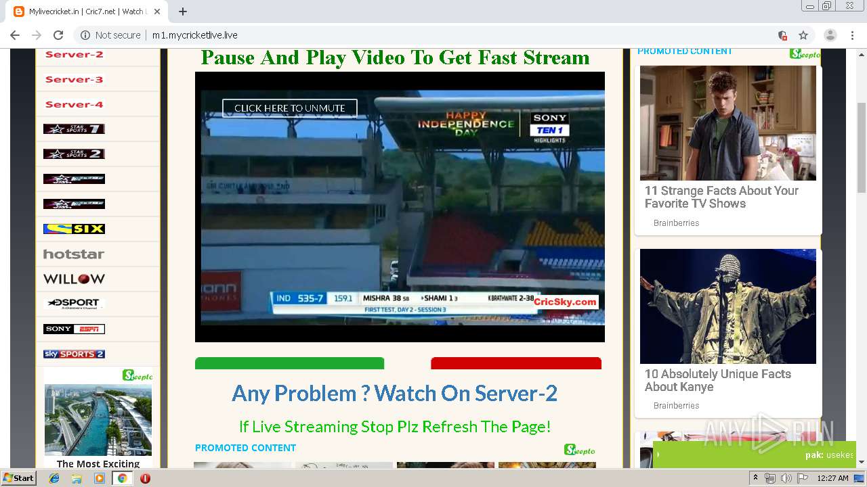Switch to Server-4 stream

tap(74, 104)
